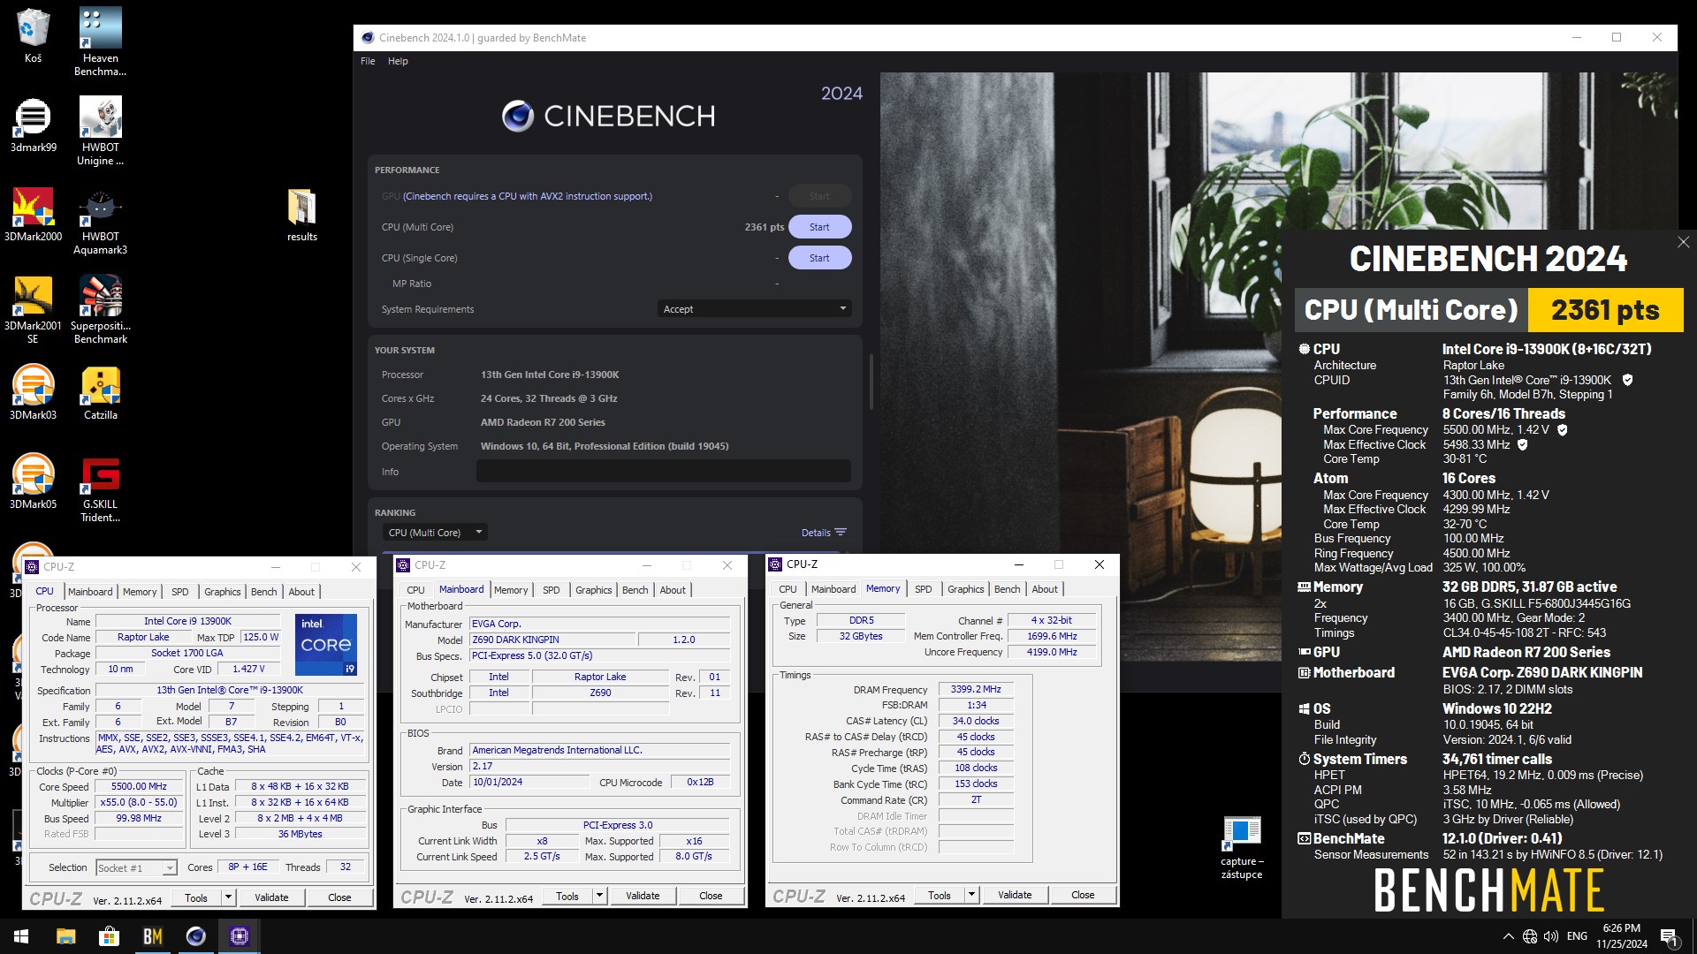Click Validate in the left CPU-Z window
Screen dimensions: 1697x954
click(x=271, y=897)
